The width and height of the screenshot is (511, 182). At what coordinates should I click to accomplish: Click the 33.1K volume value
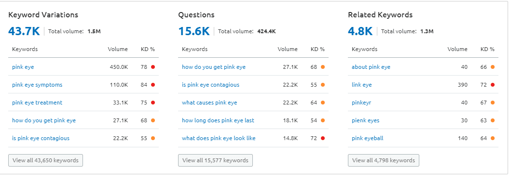click(120, 103)
